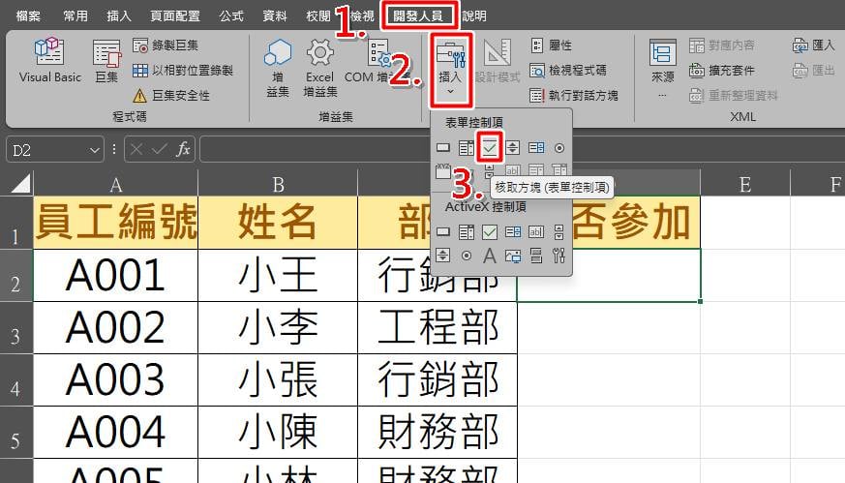The height and width of the screenshot is (483, 845).
Task: Click cell containing 工程部
Action: [438, 328]
